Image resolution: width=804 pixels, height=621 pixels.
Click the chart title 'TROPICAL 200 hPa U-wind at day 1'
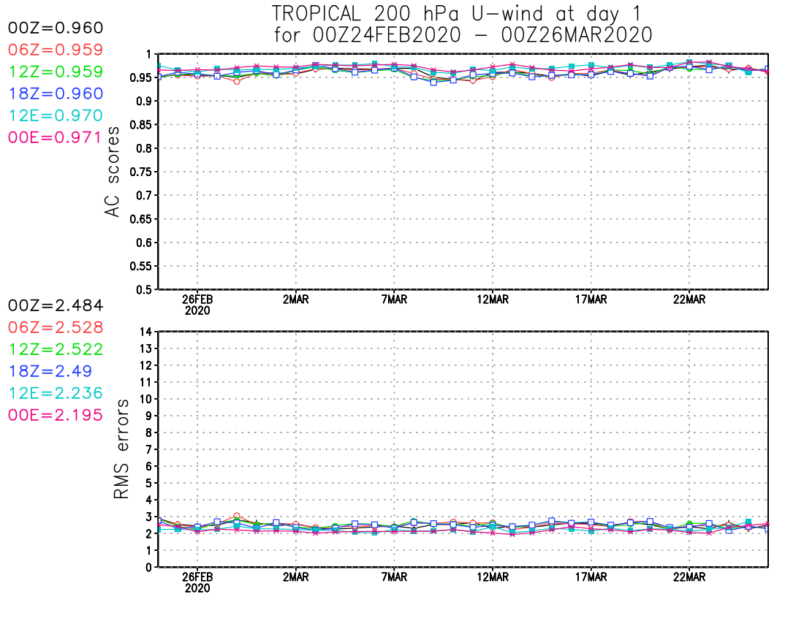point(456,13)
